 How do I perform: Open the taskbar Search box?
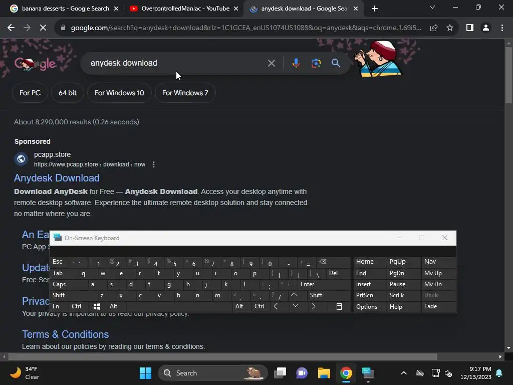(x=212, y=373)
